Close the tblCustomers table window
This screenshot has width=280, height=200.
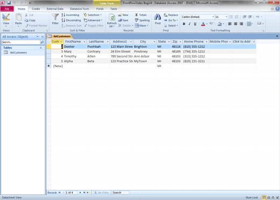tap(277, 37)
